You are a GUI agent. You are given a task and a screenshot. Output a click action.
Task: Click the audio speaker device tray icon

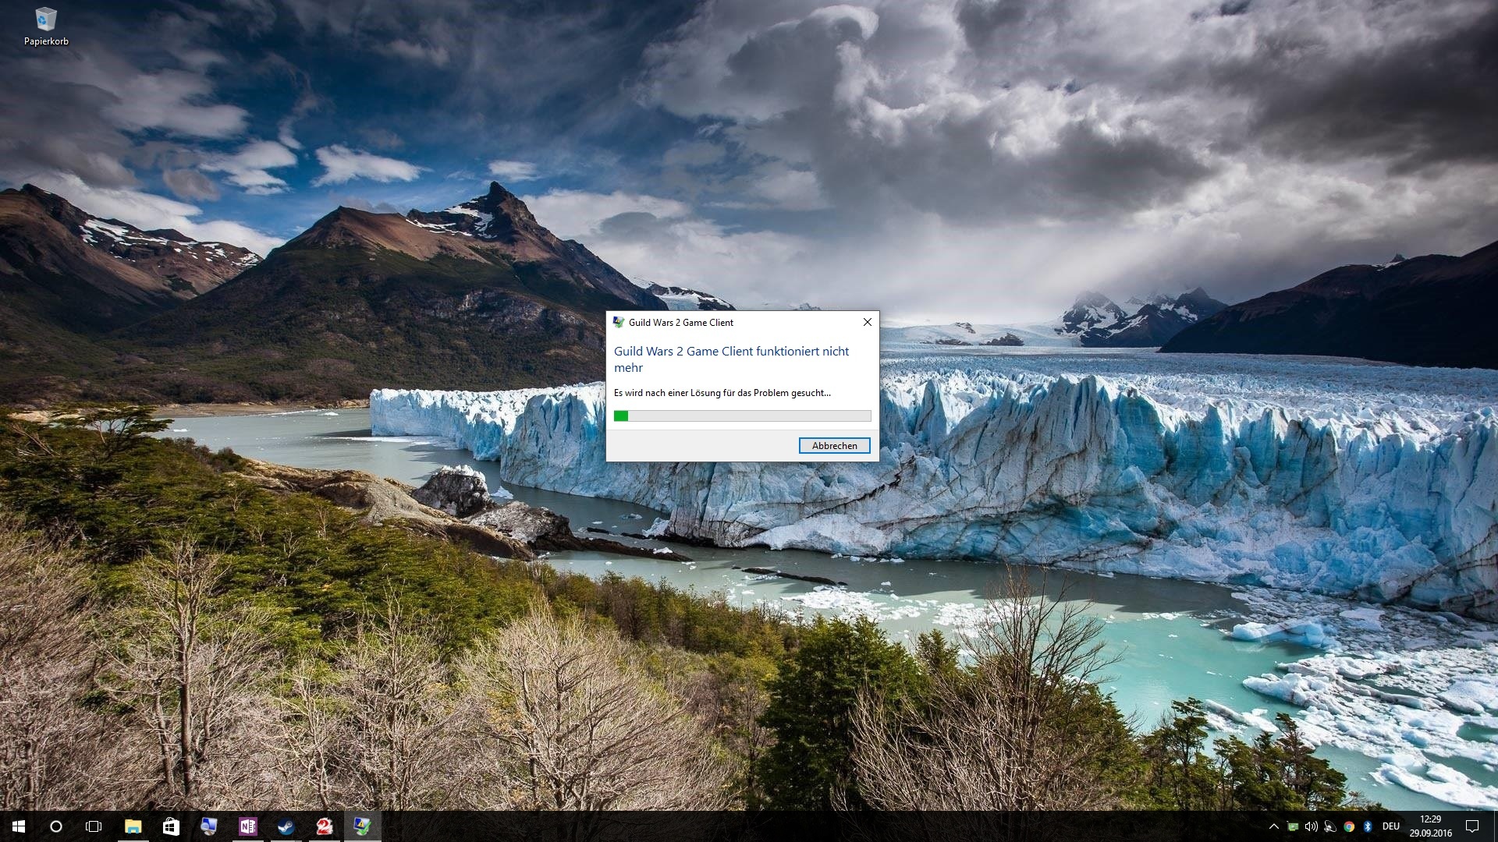pos(1330,826)
